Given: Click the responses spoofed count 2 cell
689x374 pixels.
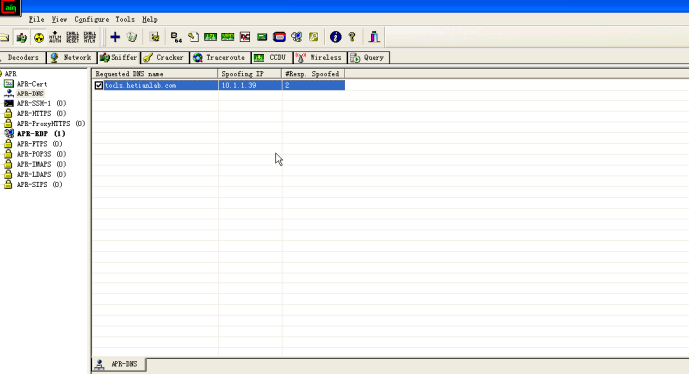Looking at the screenshot, I should click(313, 86).
